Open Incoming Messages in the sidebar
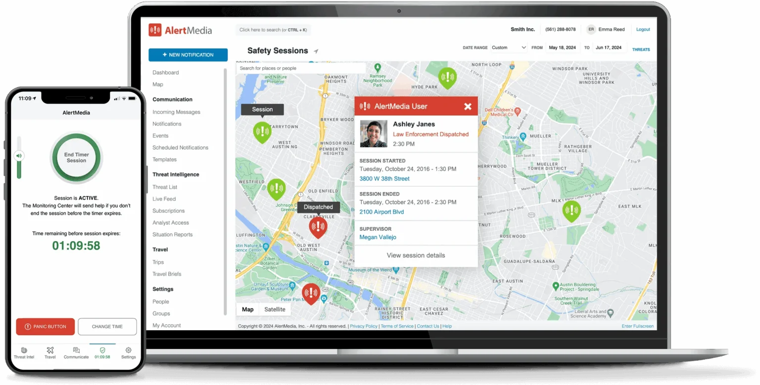Viewport: 760px width, 385px height. point(177,112)
